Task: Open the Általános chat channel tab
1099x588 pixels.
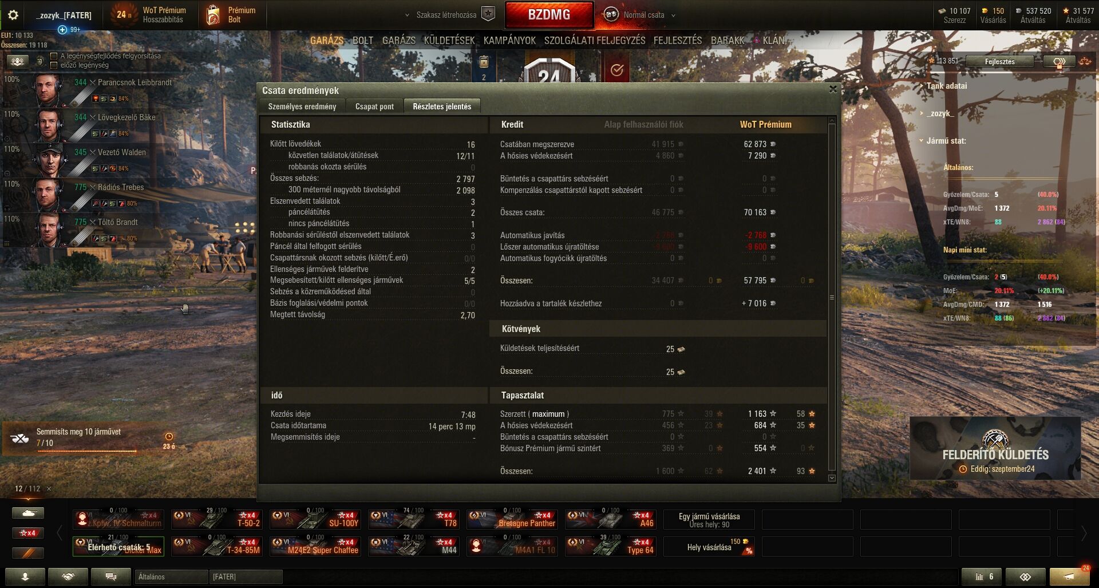Action: 171,577
